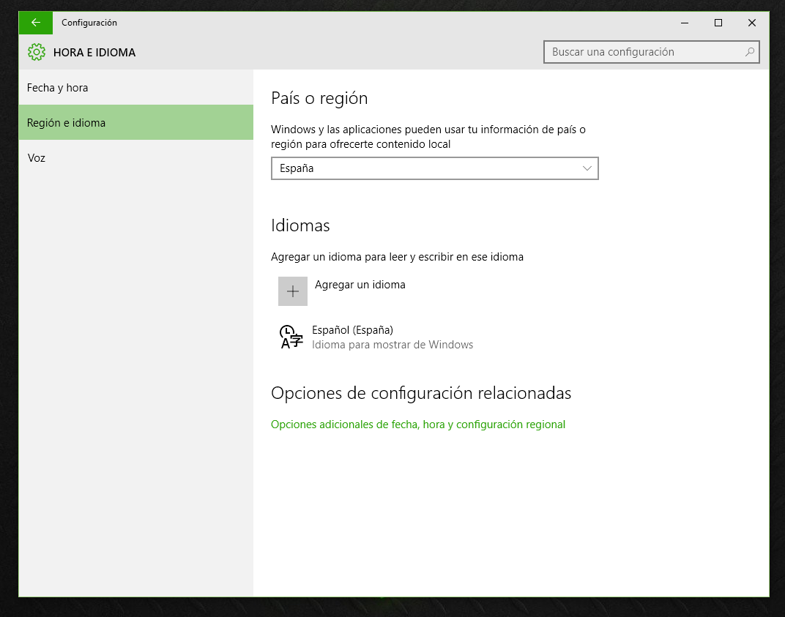Click the Configuración window title text
The image size is (785, 617).
click(x=89, y=23)
